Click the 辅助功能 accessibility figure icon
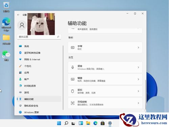 20,99
